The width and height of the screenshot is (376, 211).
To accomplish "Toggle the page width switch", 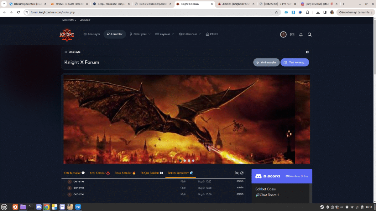I will (x=307, y=52).
